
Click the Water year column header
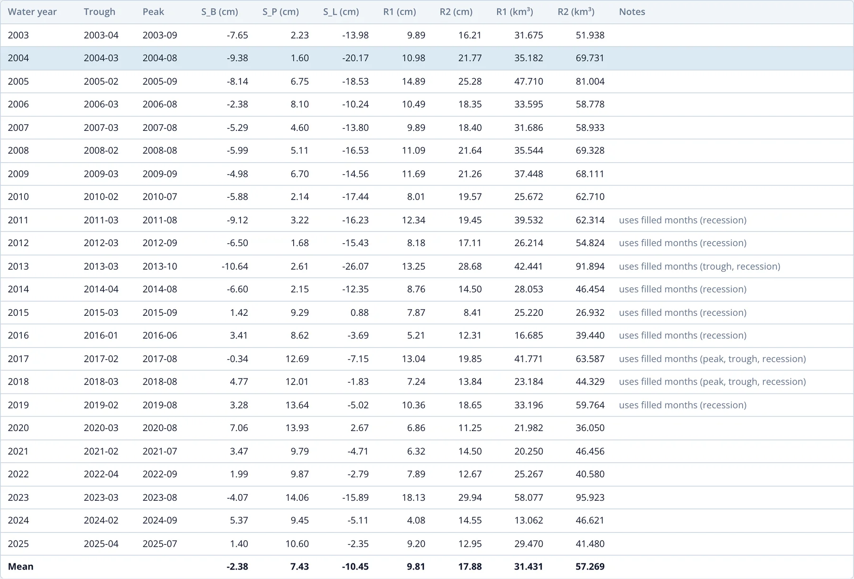[x=32, y=12]
